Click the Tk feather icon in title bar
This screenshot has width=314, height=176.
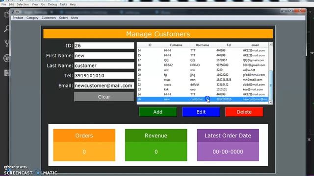click(x=13, y=12)
